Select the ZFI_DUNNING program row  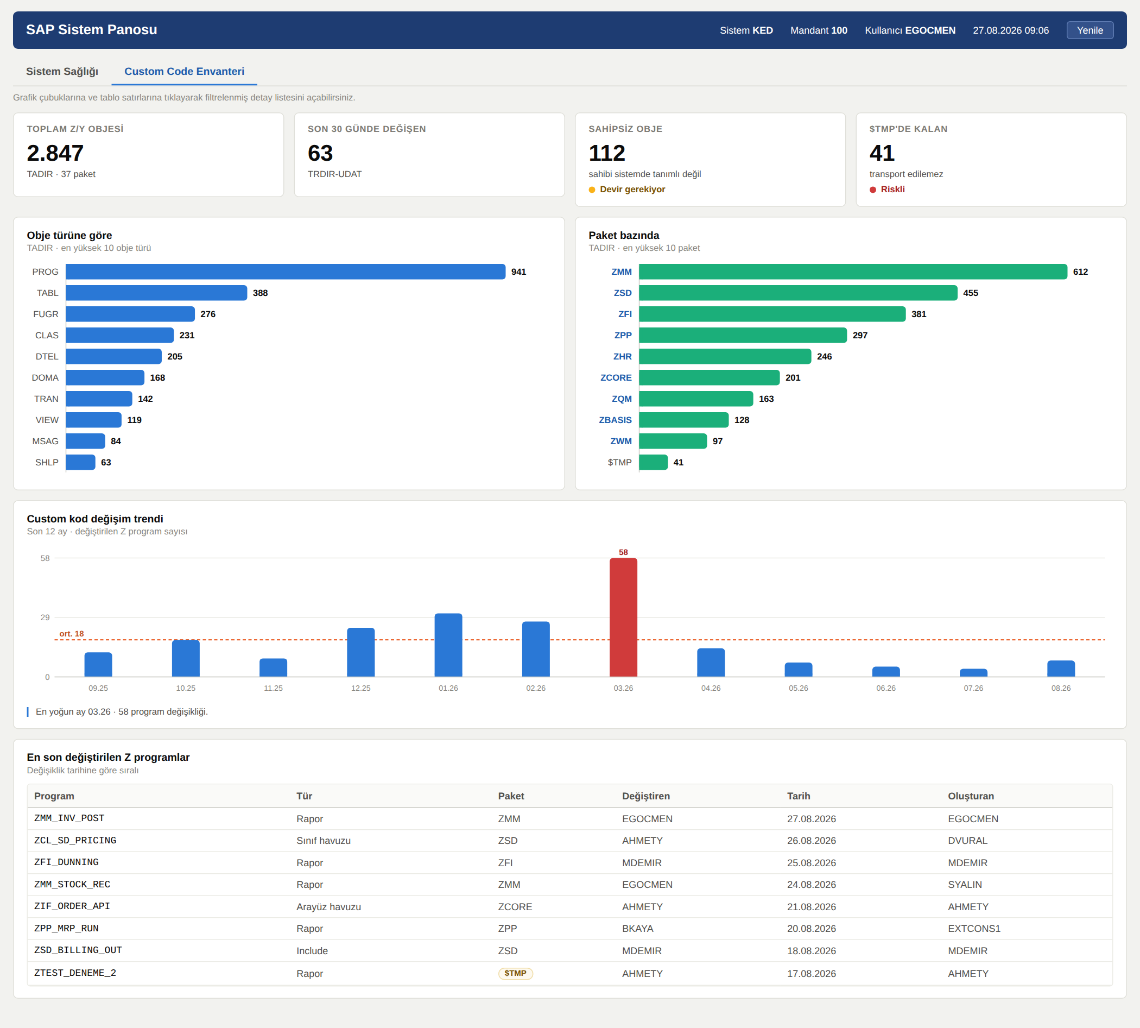click(569, 863)
